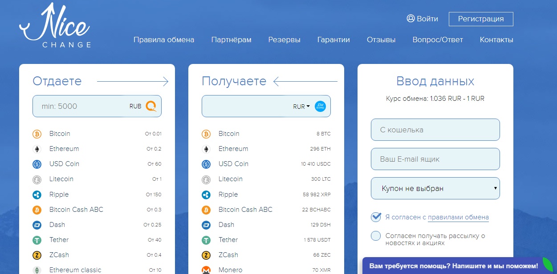Open the Резервы menu item

tap(284, 40)
